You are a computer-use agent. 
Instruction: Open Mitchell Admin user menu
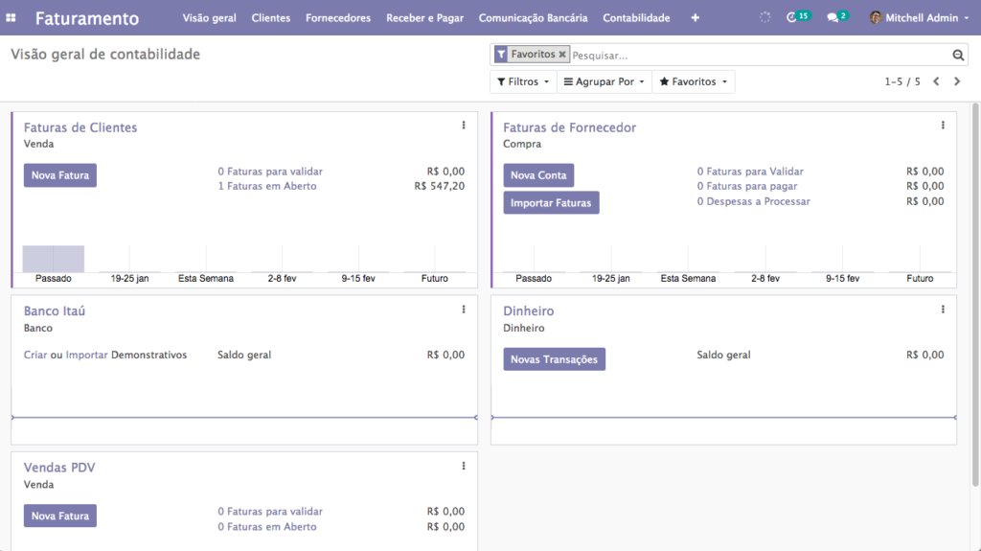coord(919,17)
